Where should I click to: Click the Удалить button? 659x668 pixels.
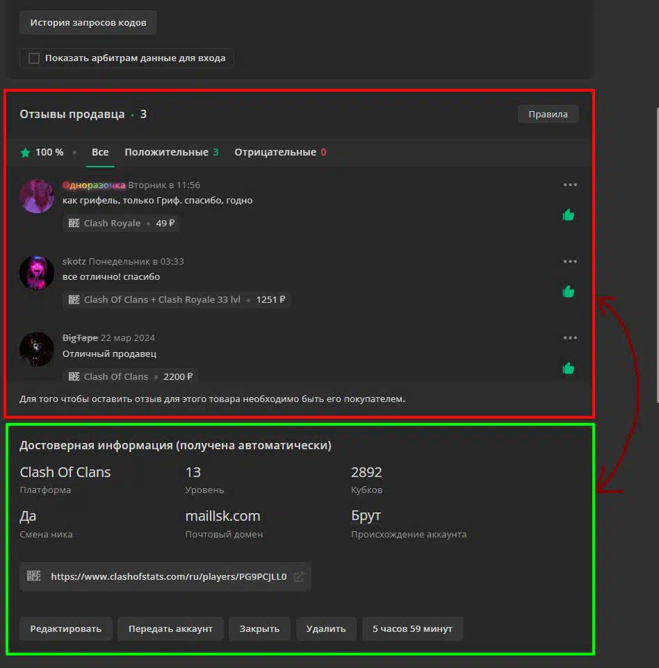tap(326, 629)
